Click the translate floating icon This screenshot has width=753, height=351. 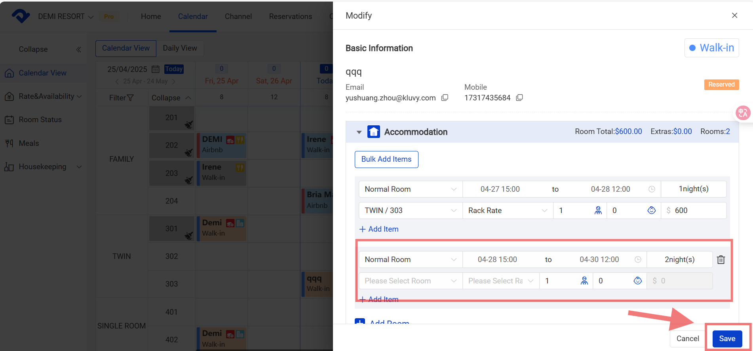coord(742,113)
